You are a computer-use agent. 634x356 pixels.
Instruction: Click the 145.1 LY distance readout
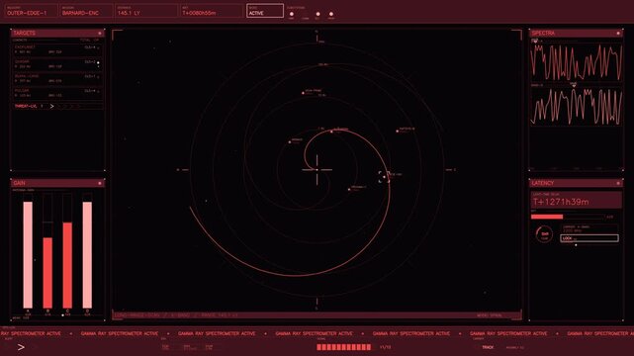[x=146, y=11]
